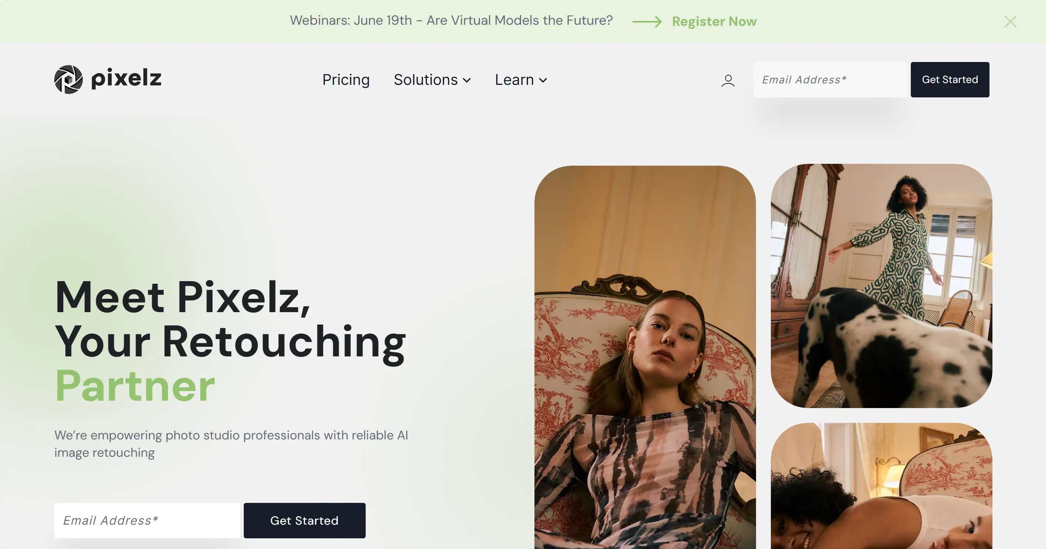
Task: Dismiss the webinar announcement banner
Action: click(x=1010, y=21)
